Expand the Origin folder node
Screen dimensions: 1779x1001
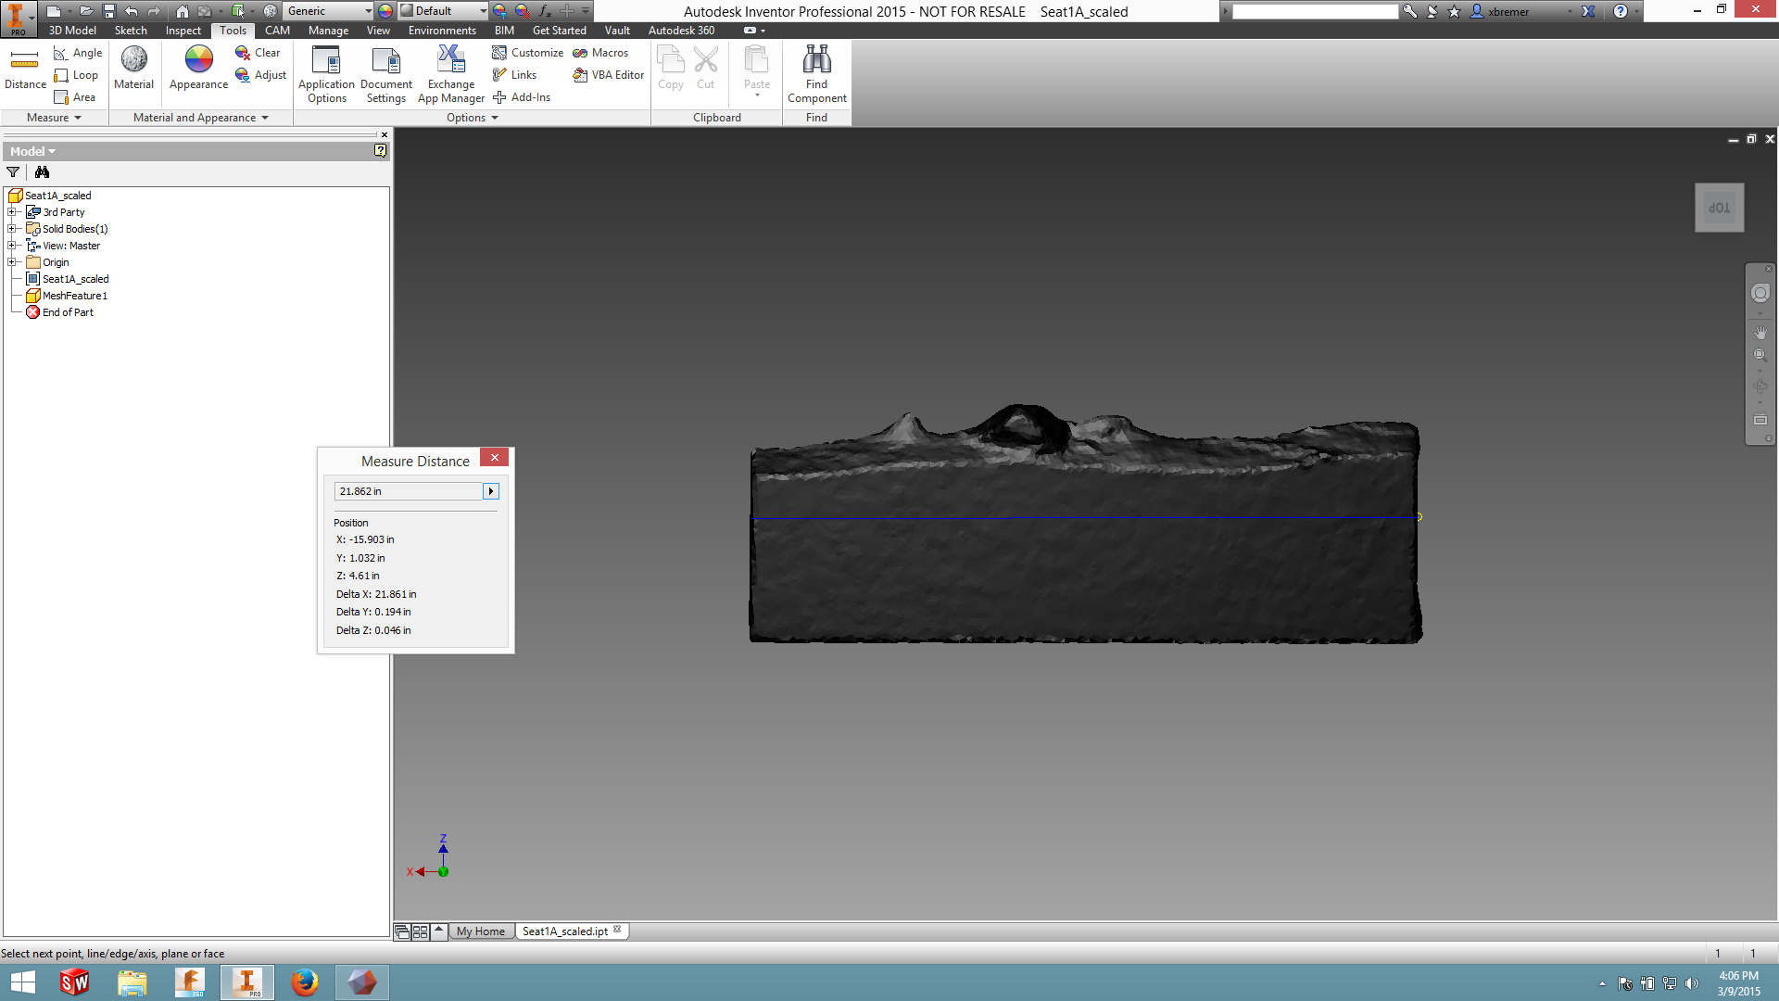(13, 262)
